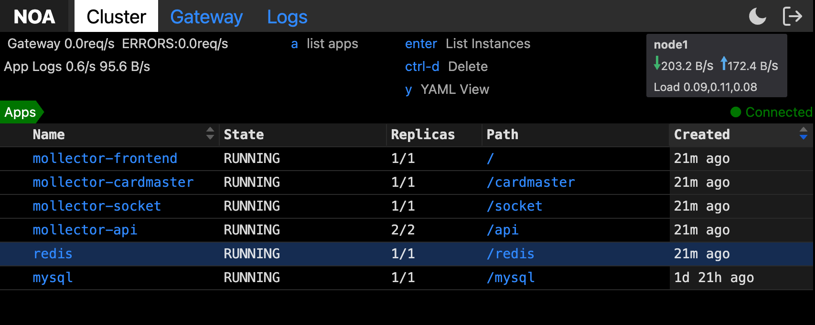This screenshot has height=325, width=815.
Task: Sort the table by Name column arrows
Action: click(210, 134)
